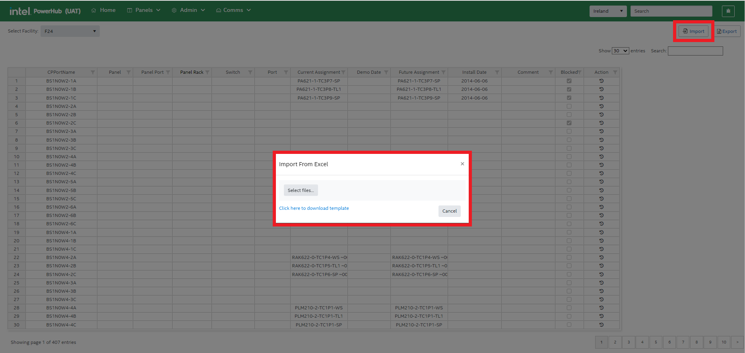Open the Admin menu

[188, 10]
